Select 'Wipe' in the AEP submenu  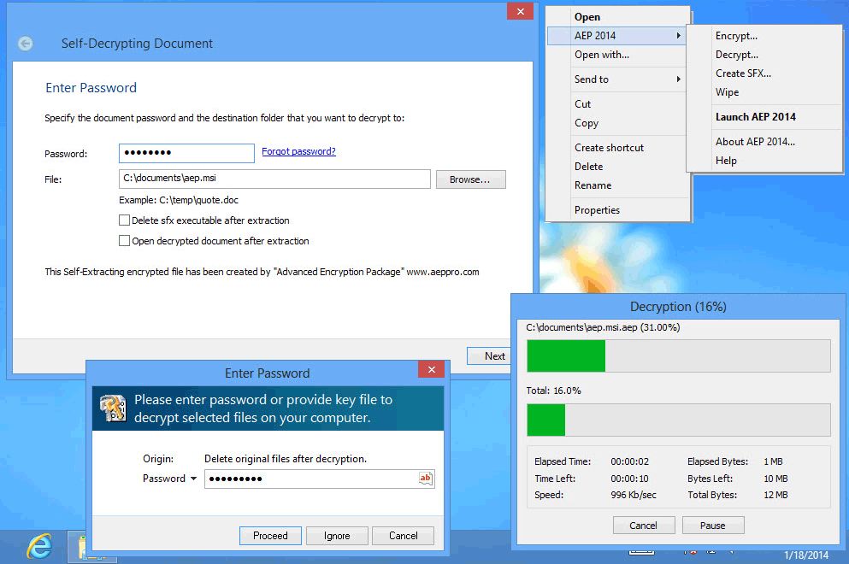pos(727,92)
